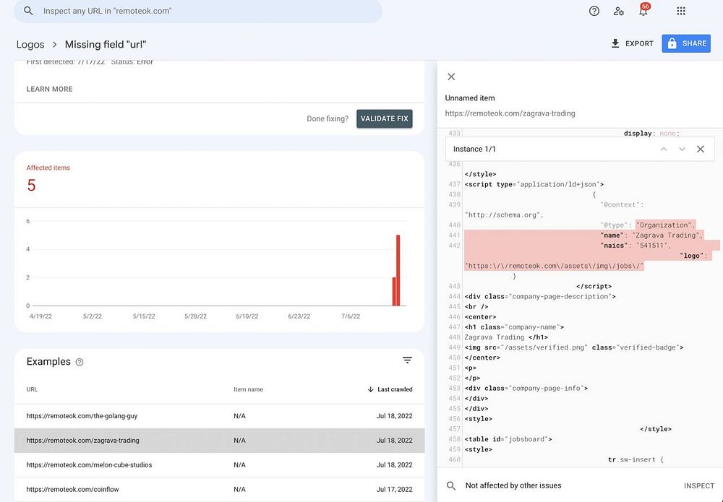Select the zagrava-trading URL row

click(x=220, y=441)
